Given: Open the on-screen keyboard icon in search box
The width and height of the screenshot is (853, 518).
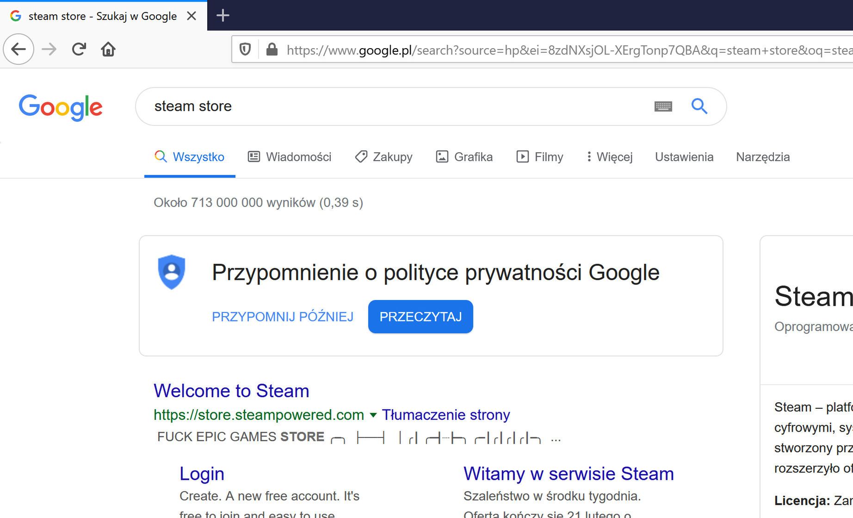Looking at the screenshot, I should click(663, 106).
